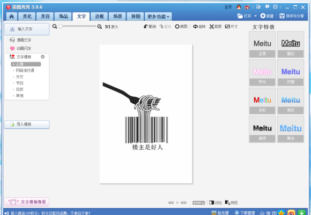Click the 输入文字 button
The image size is (311, 215).
(27, 29)
